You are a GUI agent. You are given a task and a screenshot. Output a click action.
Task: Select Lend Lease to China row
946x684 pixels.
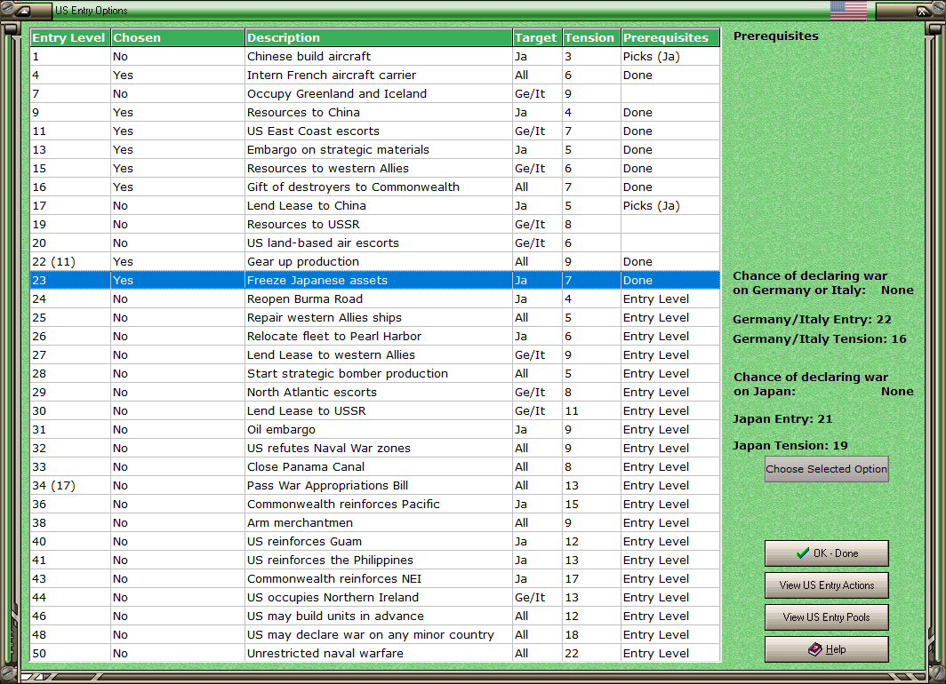[x=375, y=205]
